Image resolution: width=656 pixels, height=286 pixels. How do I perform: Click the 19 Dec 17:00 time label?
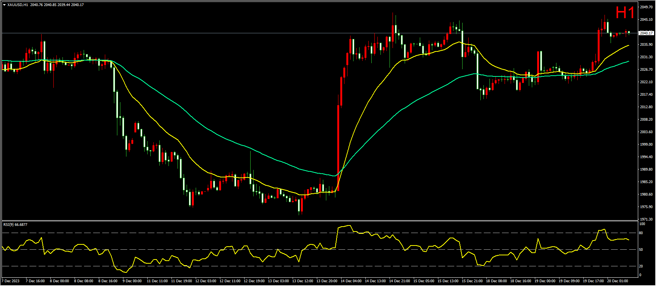coord(593,281)
